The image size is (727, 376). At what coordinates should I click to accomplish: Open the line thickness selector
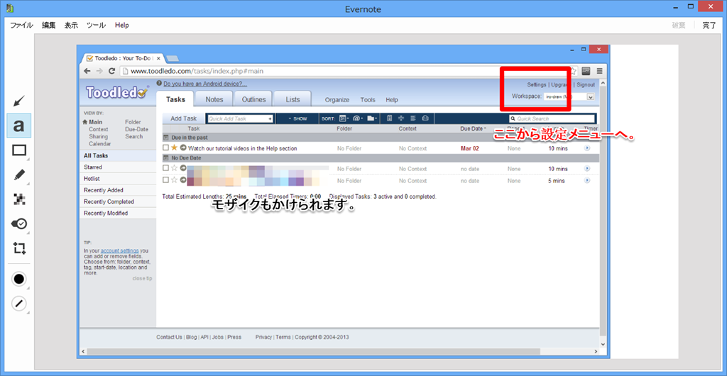pyautogui.click(x=19, y=304)
